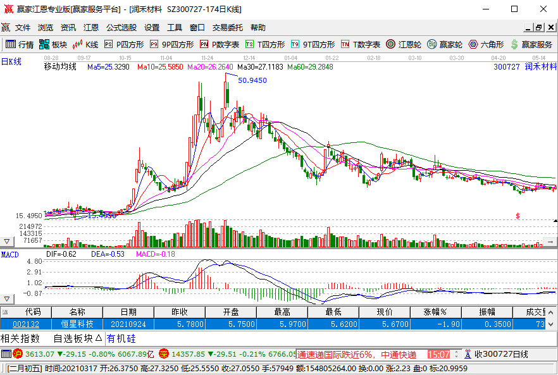558x375 pixels.
Task: Restore the inner document window
Action: (539, 27)
